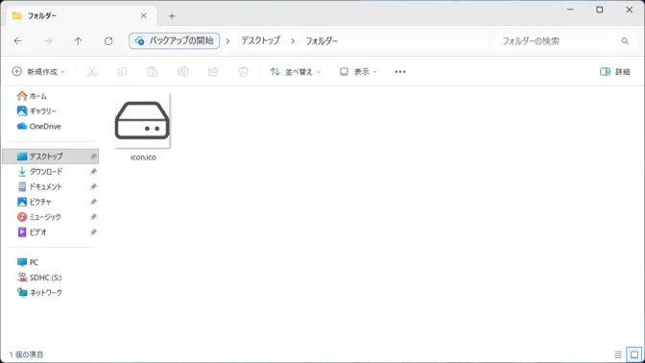Click デスクトップ in the address breadcrumb
This screenshot has height=363, width=645.
(260, 40)
